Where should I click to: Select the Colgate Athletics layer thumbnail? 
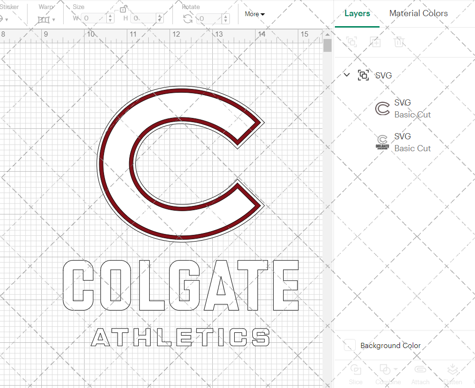click(382, 142)
